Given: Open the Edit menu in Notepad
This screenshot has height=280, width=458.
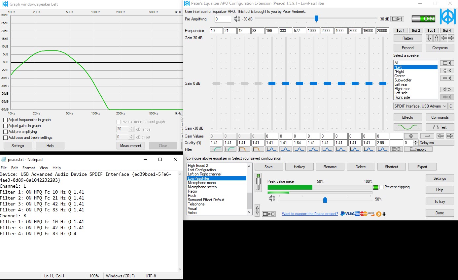Looking at the screenshot, I should [x=15, y=168].
